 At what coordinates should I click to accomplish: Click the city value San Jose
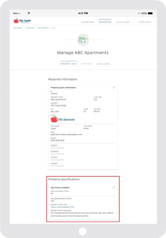(x=55, y=111)
